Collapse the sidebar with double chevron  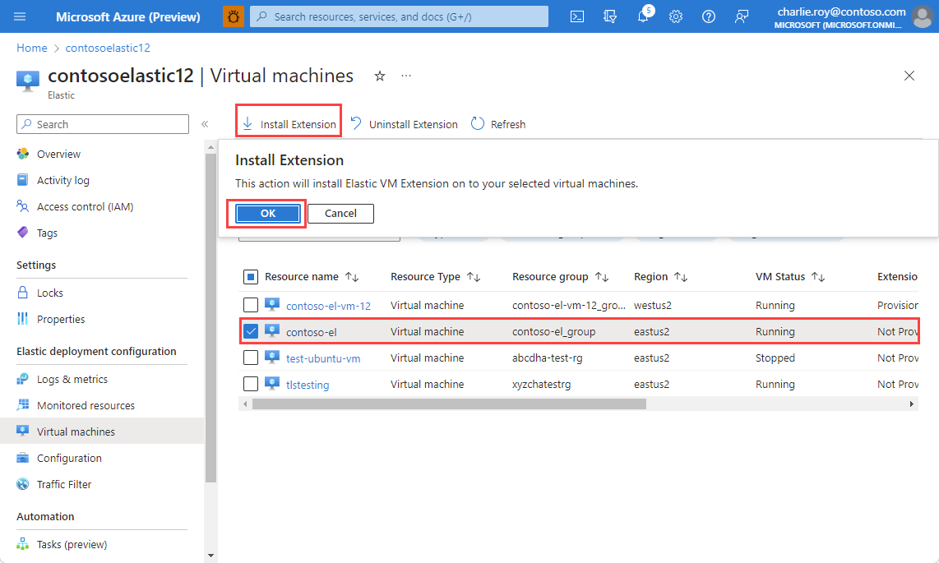click(x=205, y=124)
